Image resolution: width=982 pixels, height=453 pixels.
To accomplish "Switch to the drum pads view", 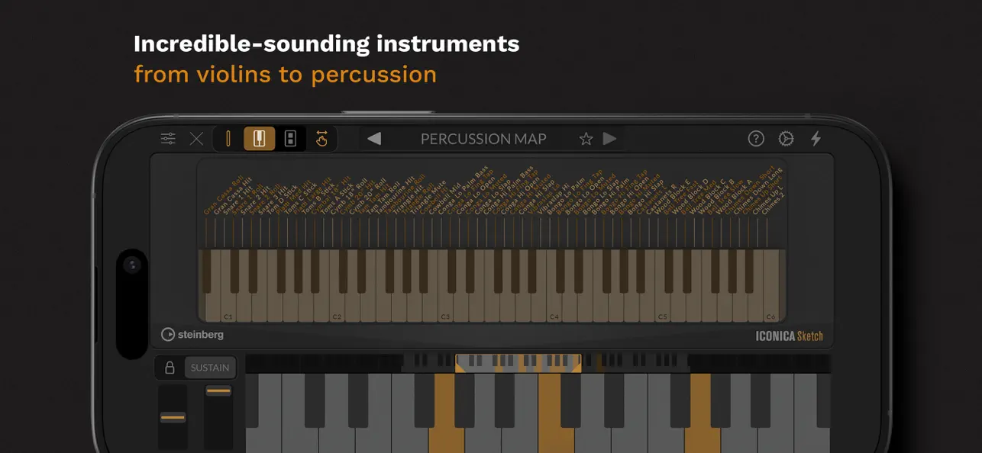I will 290,139.
